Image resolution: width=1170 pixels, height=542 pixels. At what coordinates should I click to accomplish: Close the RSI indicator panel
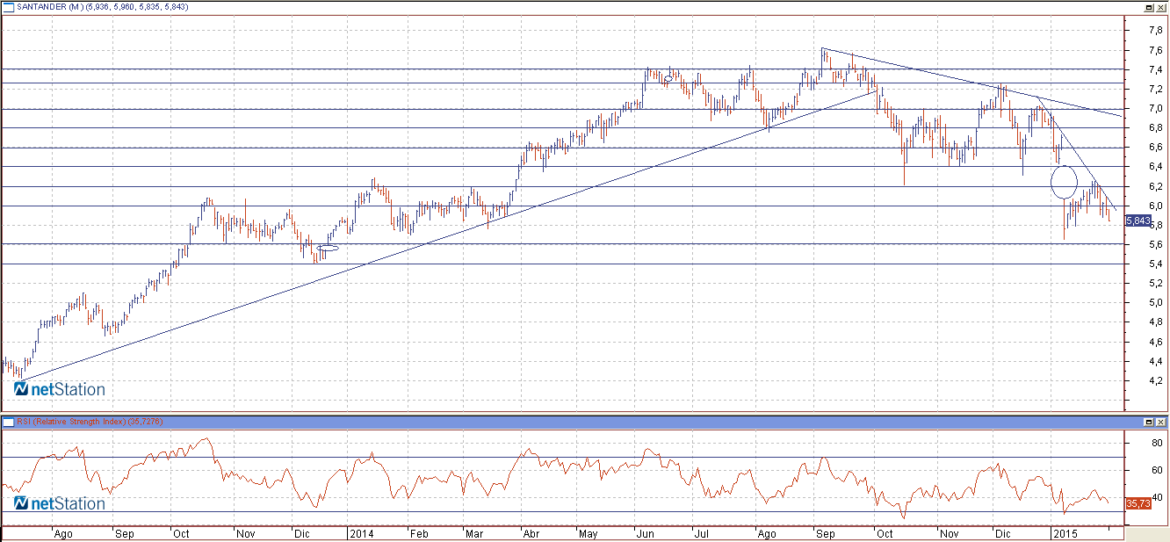click(x=1161, y=422)
